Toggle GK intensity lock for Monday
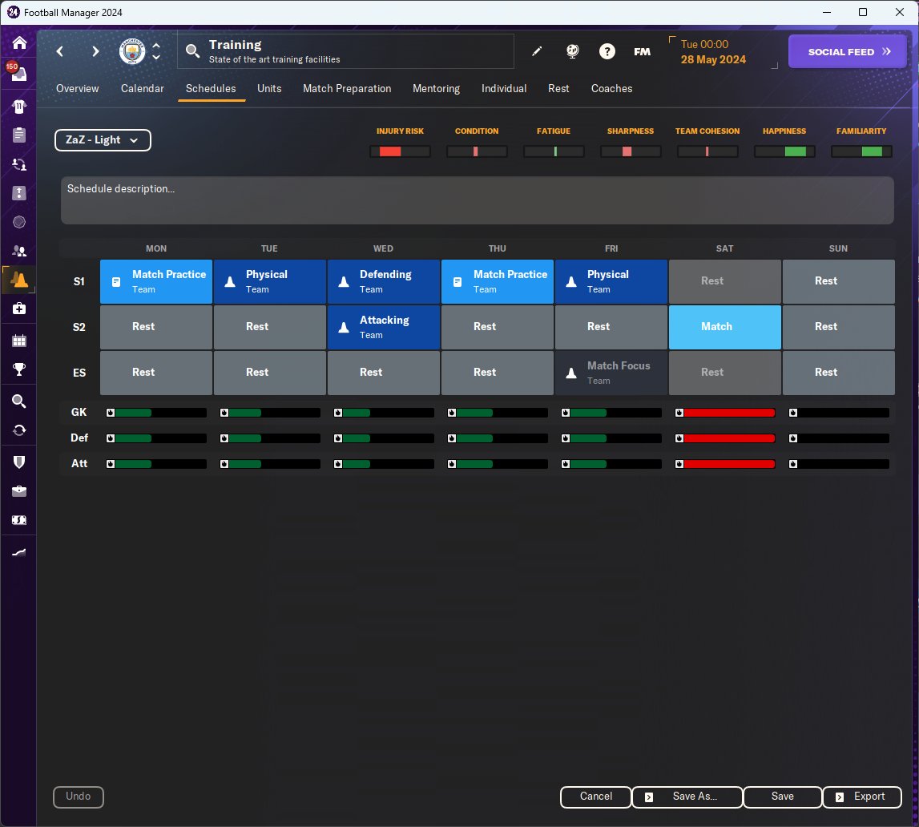 111,413
